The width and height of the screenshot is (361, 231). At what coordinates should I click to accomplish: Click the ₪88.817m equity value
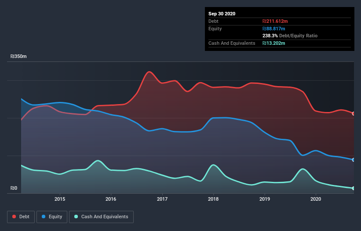point(273,29)
